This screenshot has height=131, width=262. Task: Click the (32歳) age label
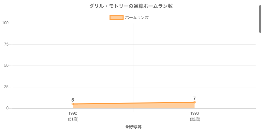click(195, 119)
